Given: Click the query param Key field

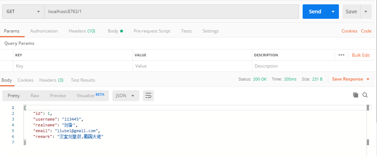Looking at the screenshot, I should pos(73,66).
